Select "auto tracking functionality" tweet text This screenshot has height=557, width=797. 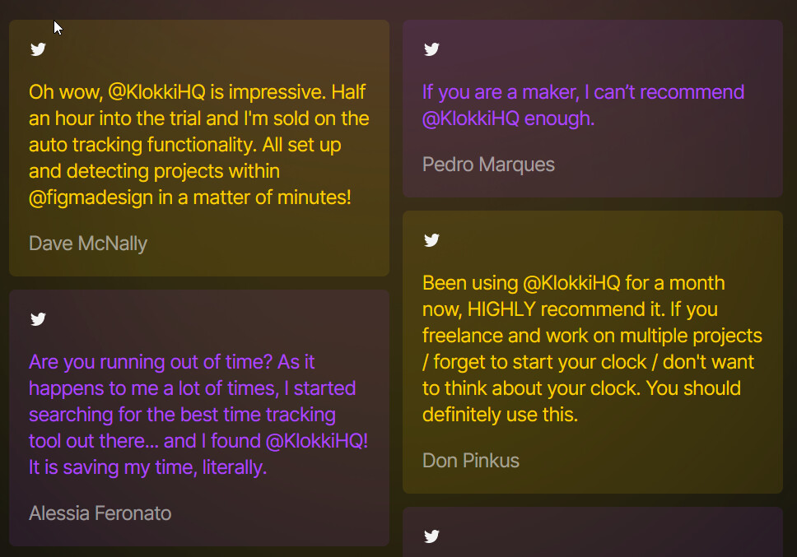click(141, 145)
